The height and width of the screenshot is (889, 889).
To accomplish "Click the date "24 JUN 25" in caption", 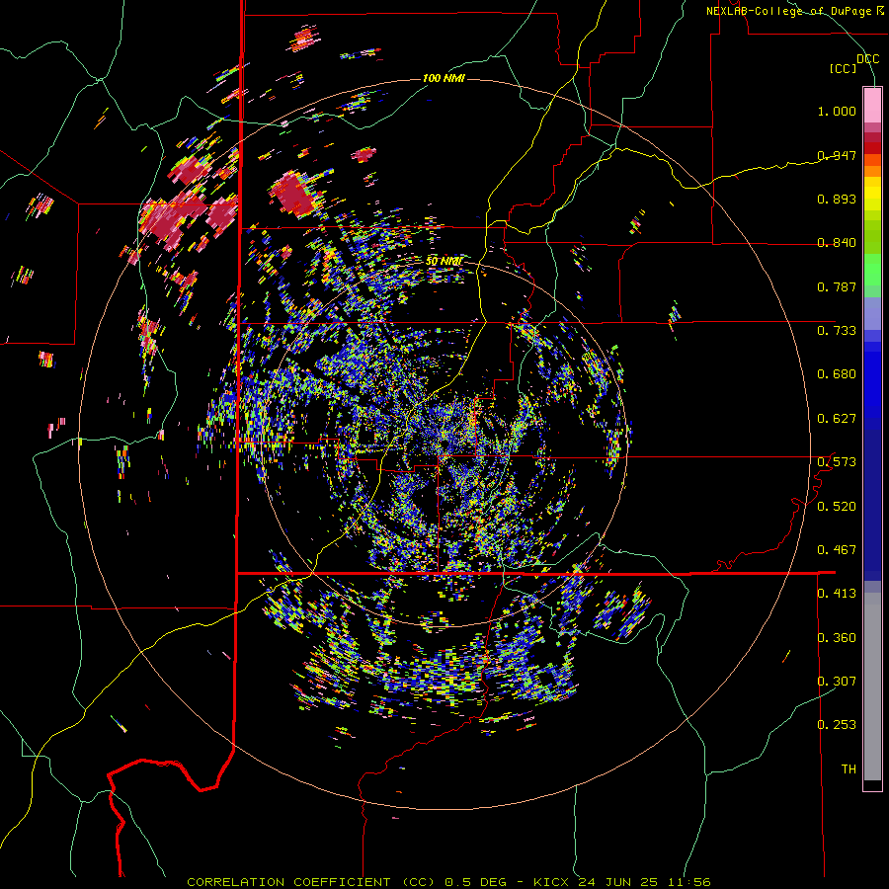I will coord(618,882).
